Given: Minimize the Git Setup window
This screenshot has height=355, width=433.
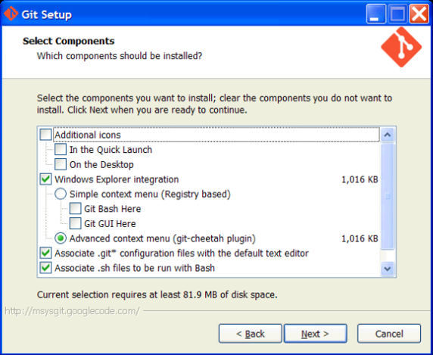Looking at the screenshot, I should 375,14.
